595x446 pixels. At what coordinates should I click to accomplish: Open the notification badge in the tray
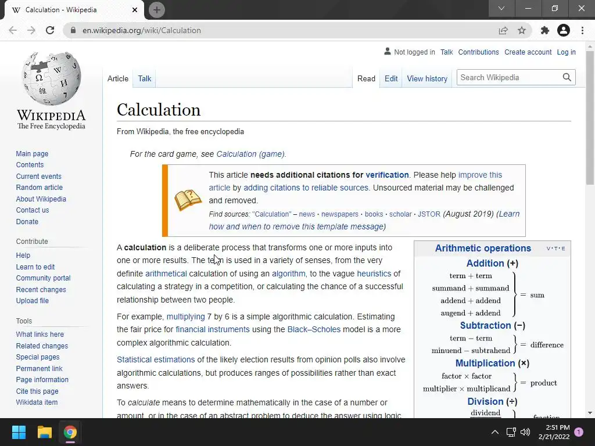point(579,432)
